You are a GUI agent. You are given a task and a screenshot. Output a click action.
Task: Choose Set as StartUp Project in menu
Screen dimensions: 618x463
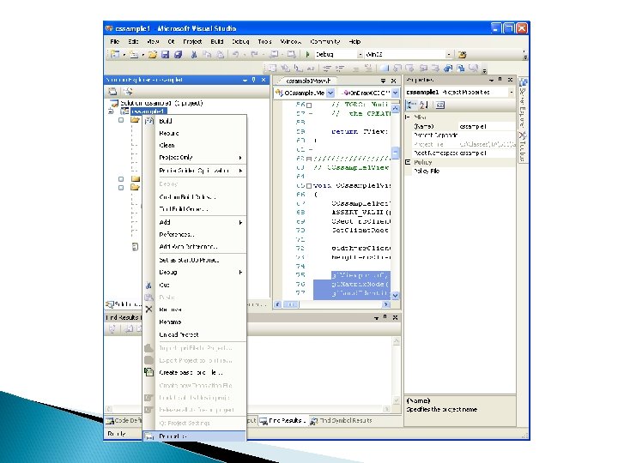click(200, 261)
